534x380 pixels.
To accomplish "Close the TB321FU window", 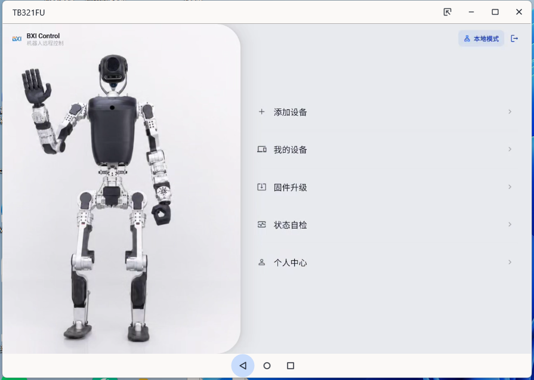I will [519, 12].
